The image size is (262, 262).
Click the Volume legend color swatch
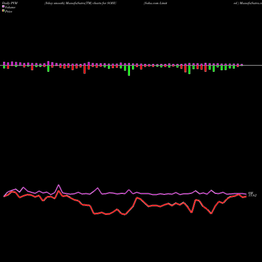[x=3, y=6]
